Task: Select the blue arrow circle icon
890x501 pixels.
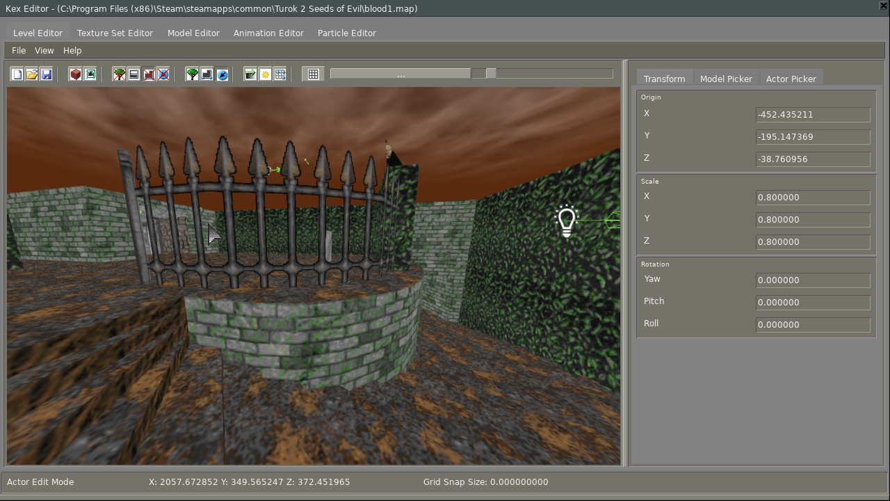Action: [222, 74]
